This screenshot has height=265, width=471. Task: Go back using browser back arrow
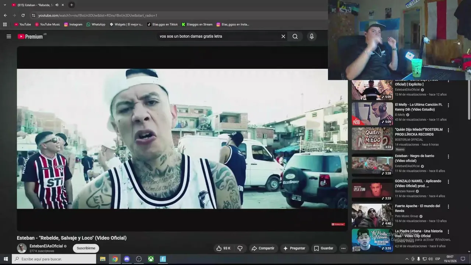pos(5,15)
